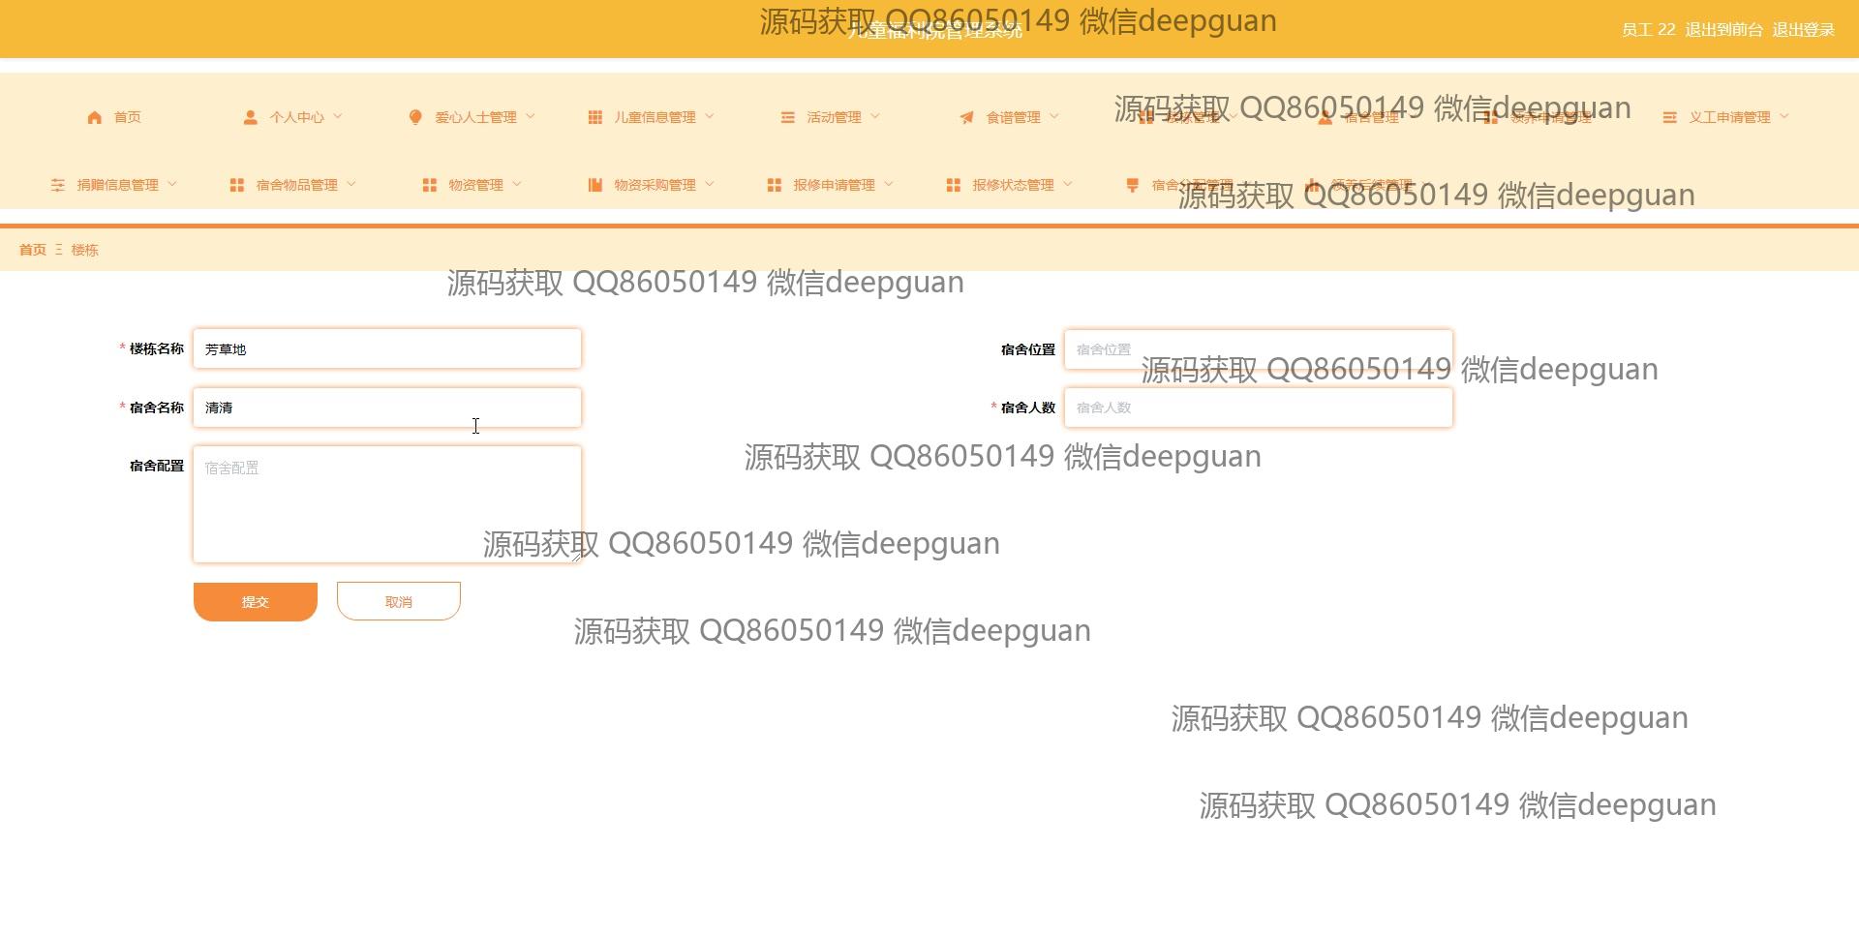Expand the 报修状态管理 dropdown arrow
The width and height of the screenshot is (1859, 937).
coord(1068,184)
